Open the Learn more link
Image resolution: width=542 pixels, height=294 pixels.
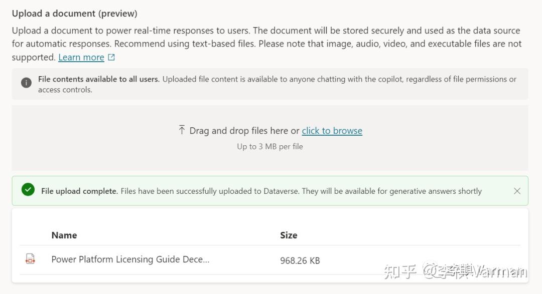click(x=81, y=58)
